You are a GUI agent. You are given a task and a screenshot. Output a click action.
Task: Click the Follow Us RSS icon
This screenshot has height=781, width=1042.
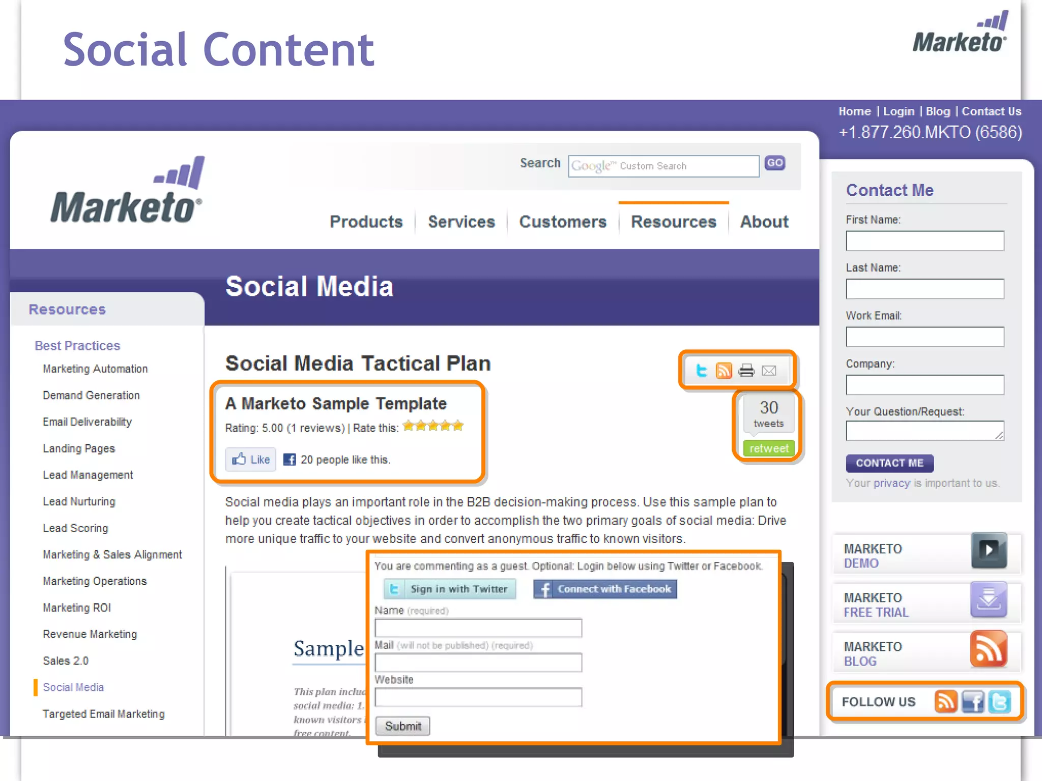(946, 702)
